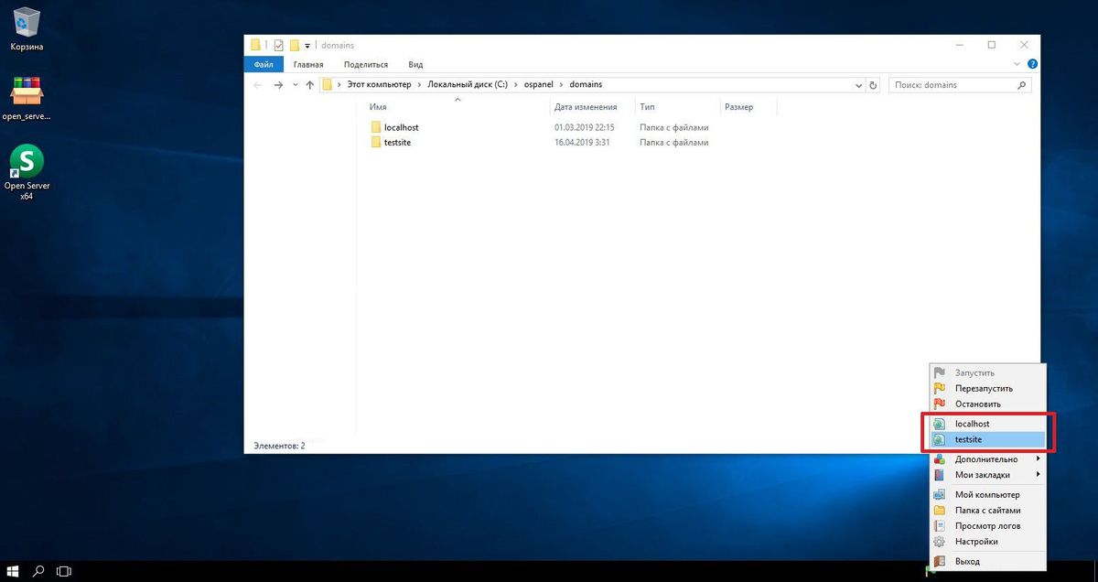1098x582 pixels.
Task: Open the Windows Start menu
Action: tap(14, 571)
